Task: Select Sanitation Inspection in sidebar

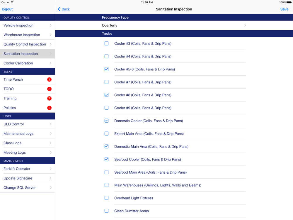Action: click(x=28, y=54)
